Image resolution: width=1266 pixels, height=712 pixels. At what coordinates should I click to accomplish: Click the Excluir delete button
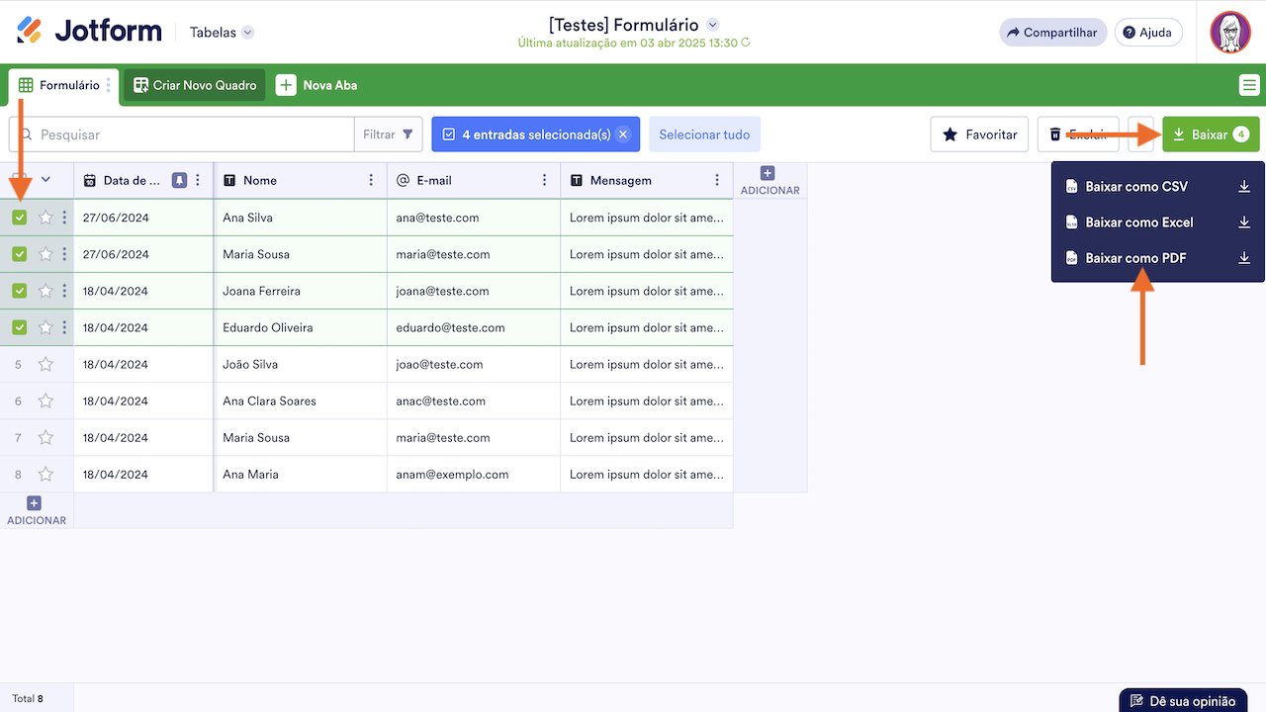pos(1078,134)
